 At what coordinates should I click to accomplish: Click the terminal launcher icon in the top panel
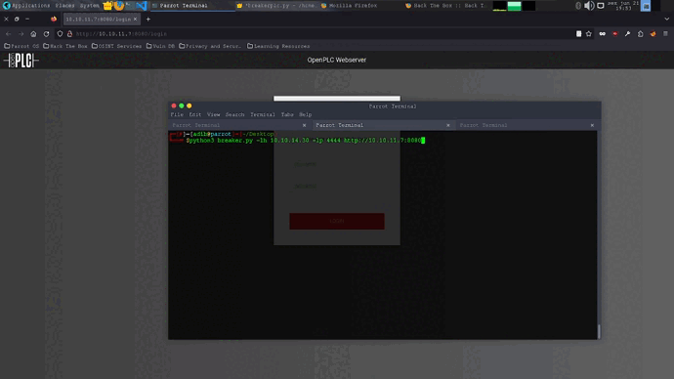pyautogui.click(x=129, y=6)
